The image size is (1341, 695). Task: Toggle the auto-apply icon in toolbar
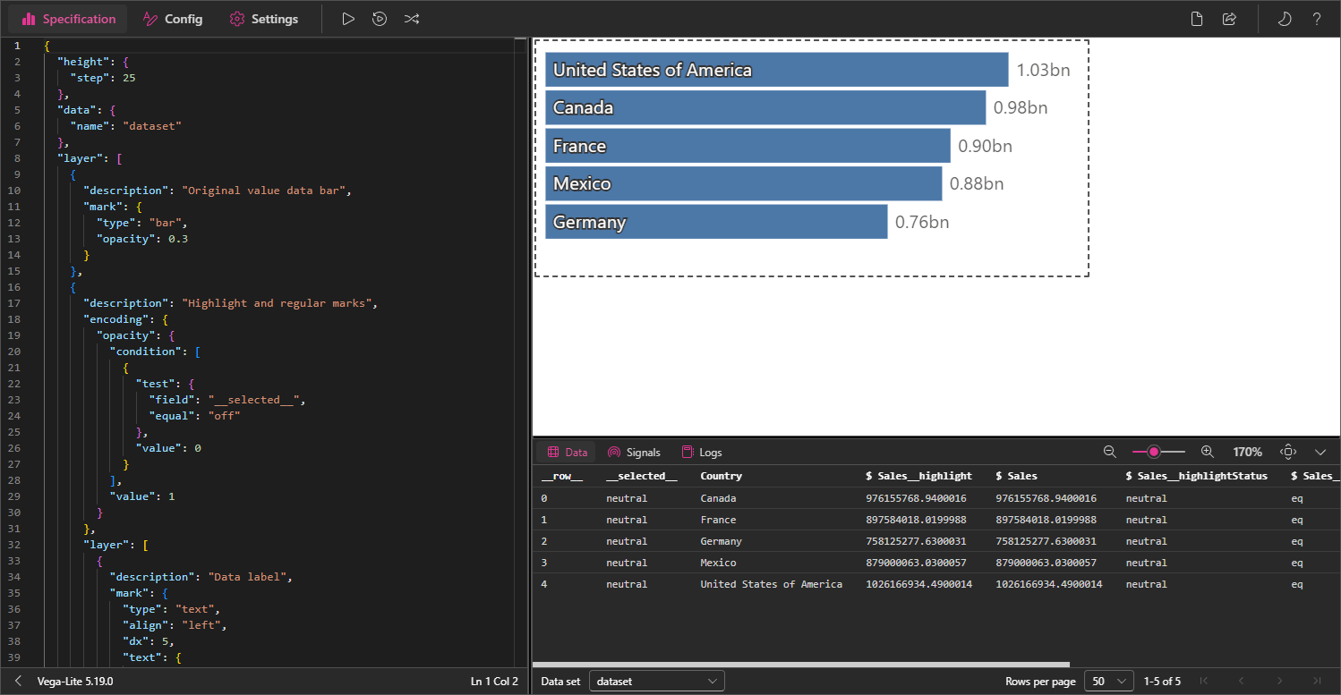(380, 19)
